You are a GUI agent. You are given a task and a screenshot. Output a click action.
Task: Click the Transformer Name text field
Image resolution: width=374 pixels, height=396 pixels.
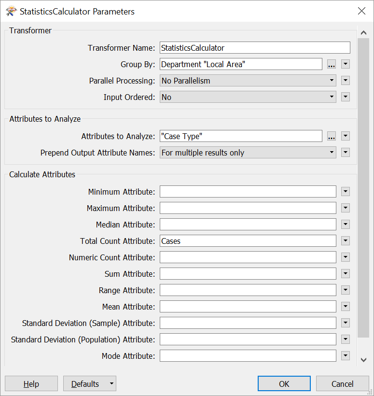[255, 48]
